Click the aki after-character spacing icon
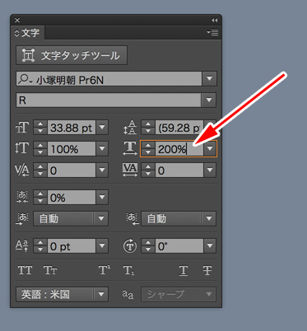Screen dimensions: 307x331 click(x=132, y=219)
